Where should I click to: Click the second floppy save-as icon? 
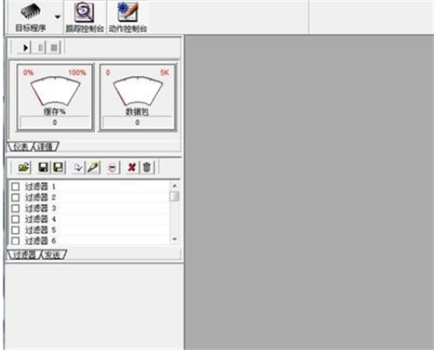[x=58, y=168]
